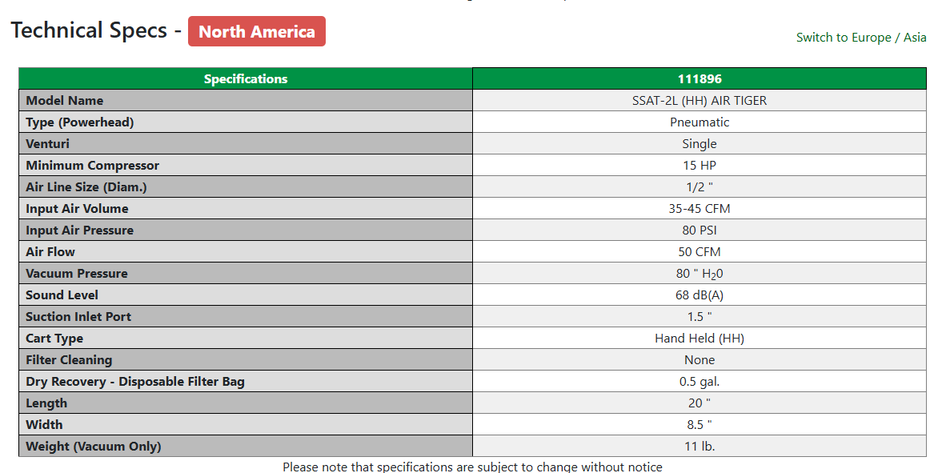Click the Switch to Europe / Asia link
Screen dimensions: 950x473
pyautogui.click(x=861, y=38)
